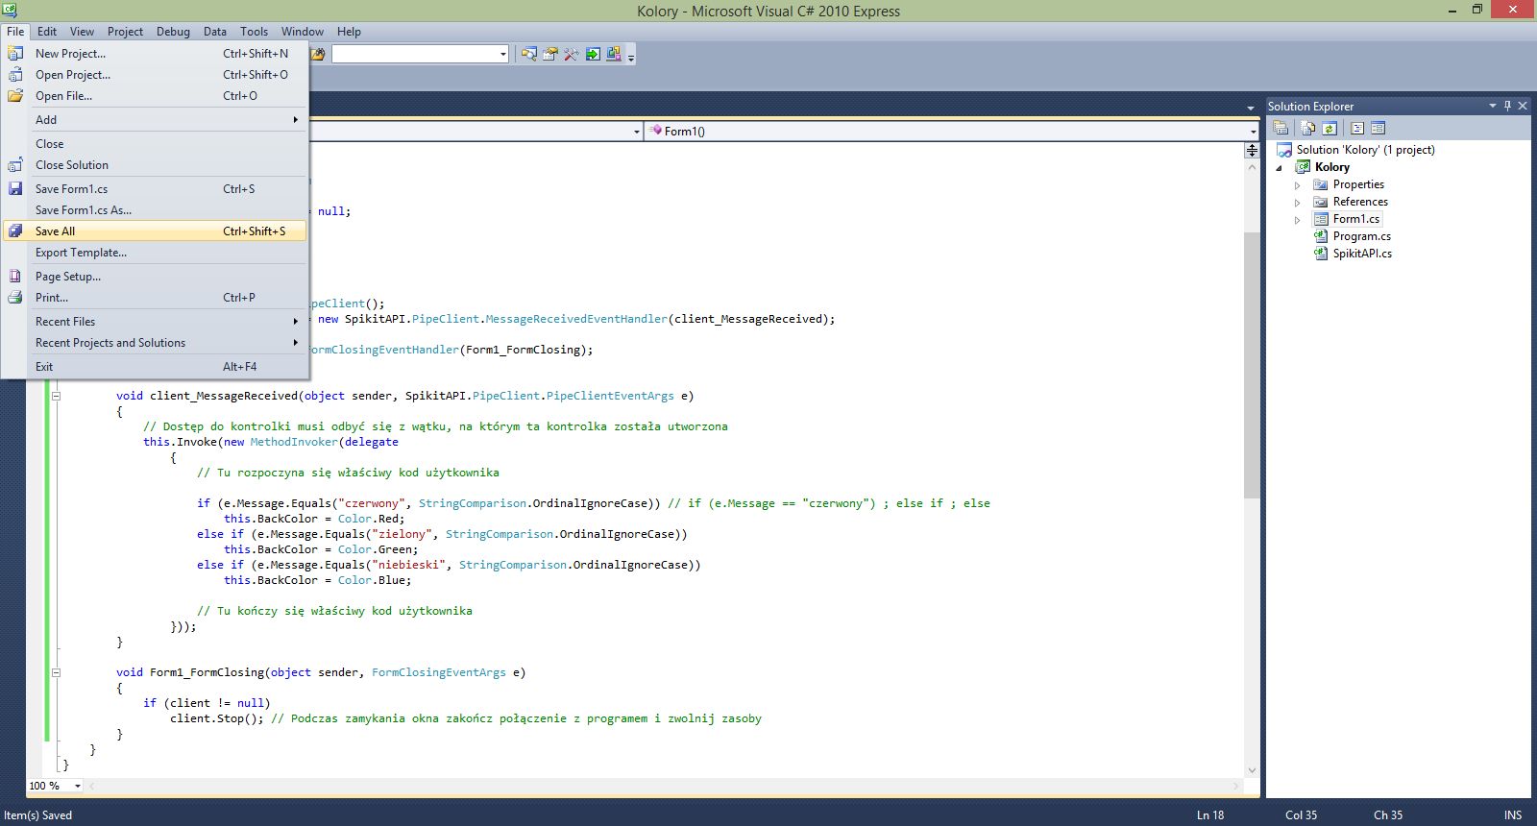
Task: Expand the Form1.cs node
Action: click(x=1297, y=220)
